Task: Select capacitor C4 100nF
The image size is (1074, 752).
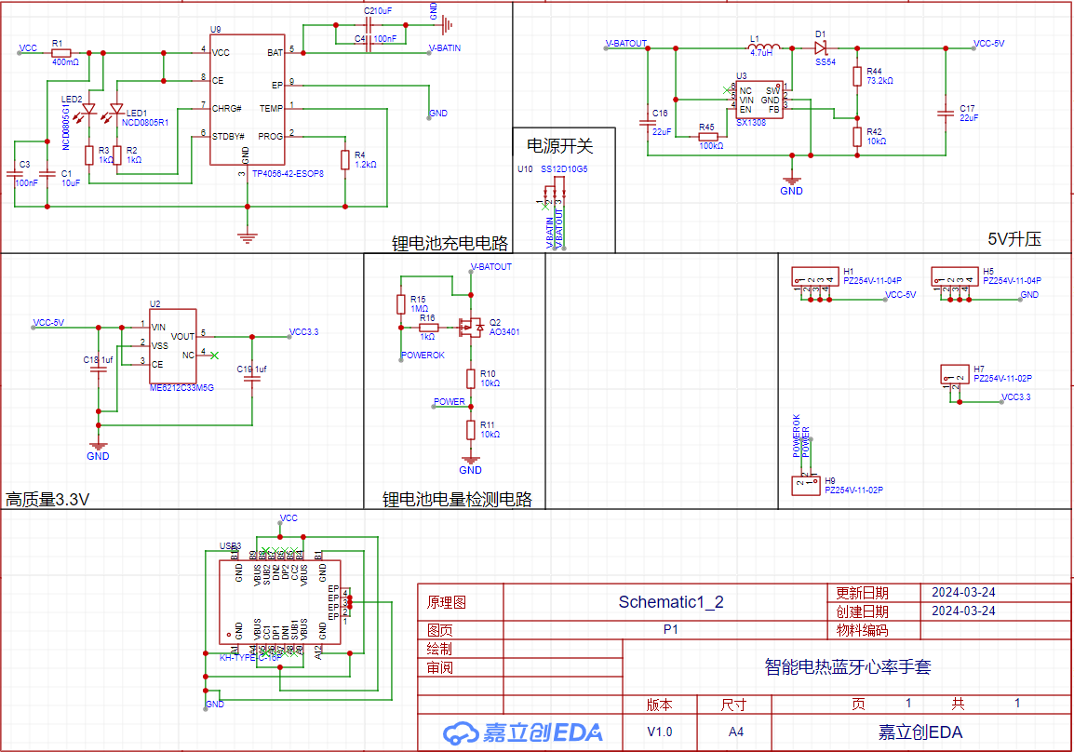Action: 369,44
